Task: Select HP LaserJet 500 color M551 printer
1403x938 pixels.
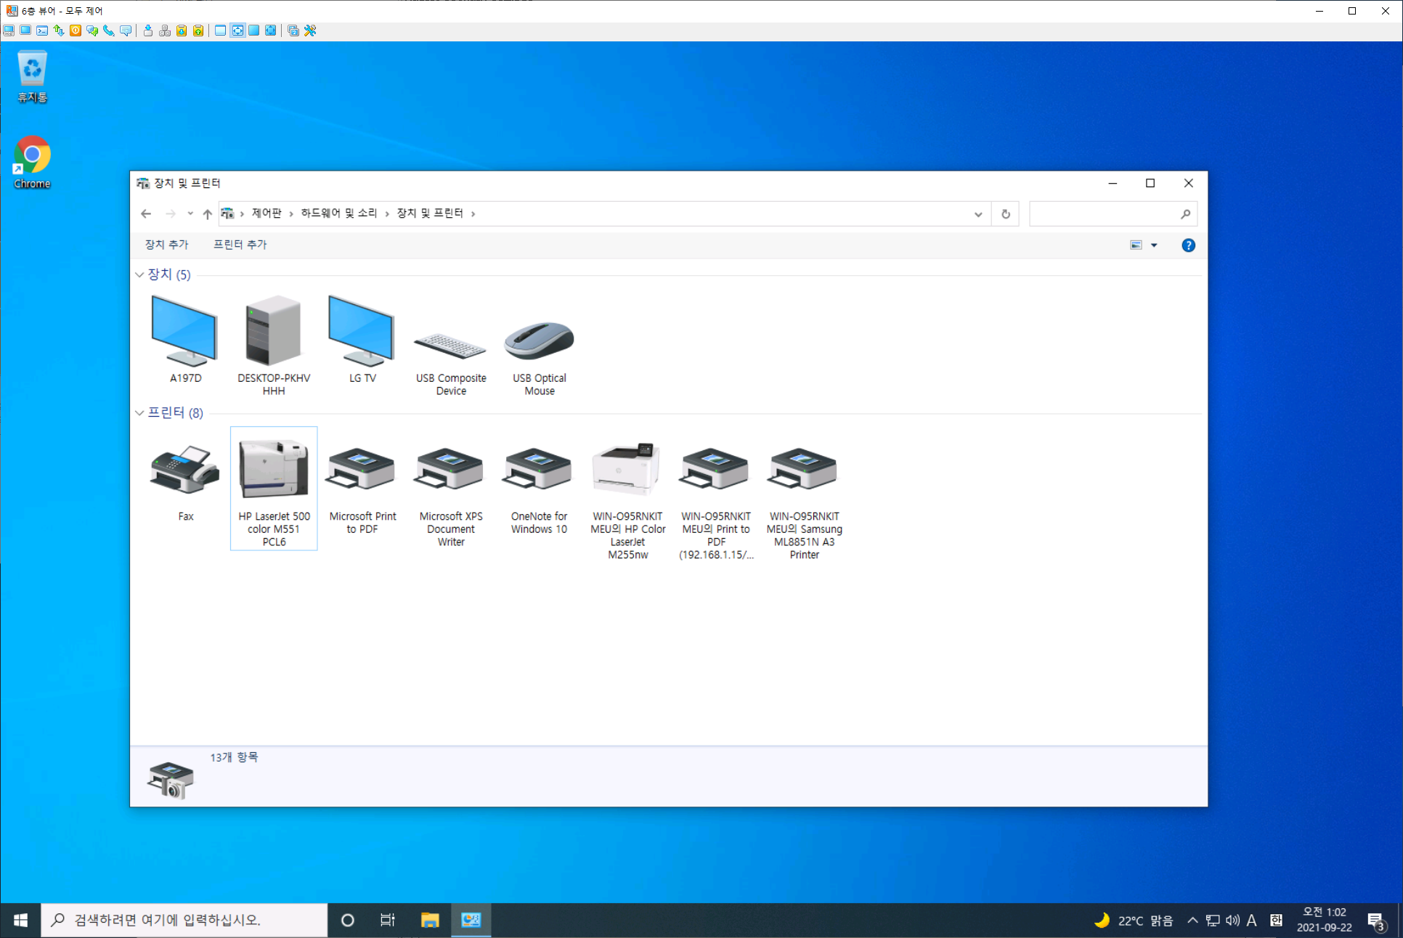Action: [x=274, y=472]
